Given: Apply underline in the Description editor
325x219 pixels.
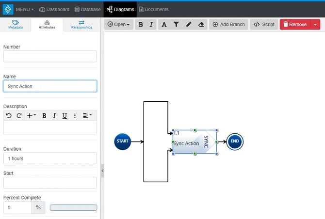Looking at the screenshot, I should tap(65, 116).
